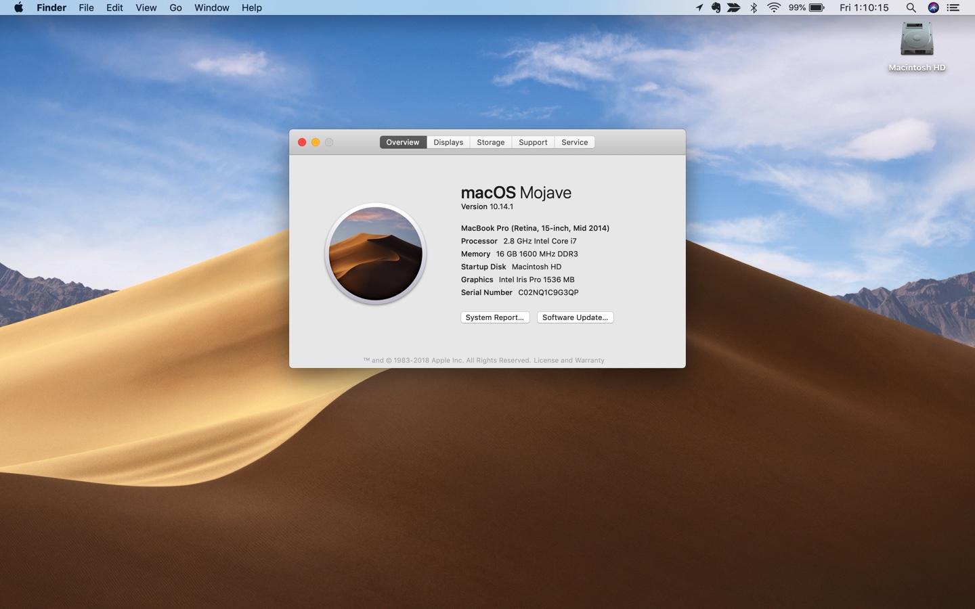The image size is (975, 609).
Task: Open the Window menu
Action: pyautogui.click(x=212, y=7)
